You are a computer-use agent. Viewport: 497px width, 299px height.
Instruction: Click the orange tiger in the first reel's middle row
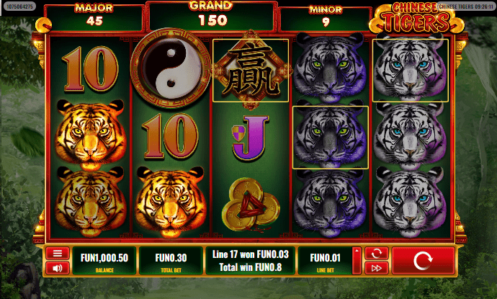click(91, 135)
